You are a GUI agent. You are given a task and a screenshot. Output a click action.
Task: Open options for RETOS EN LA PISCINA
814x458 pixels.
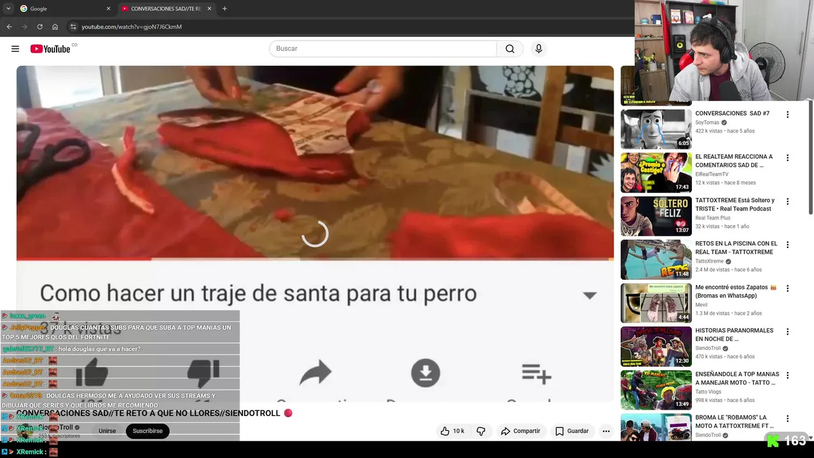pyautogui.click(x=787, y=245)
